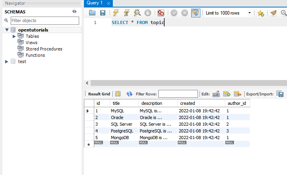
Task: Toggle stop-on-error red icon
Action: (x=161, y=13)
